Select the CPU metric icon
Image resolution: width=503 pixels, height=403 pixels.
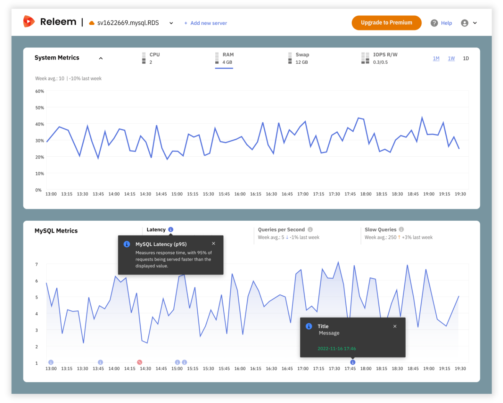click(x=144, y=58)
